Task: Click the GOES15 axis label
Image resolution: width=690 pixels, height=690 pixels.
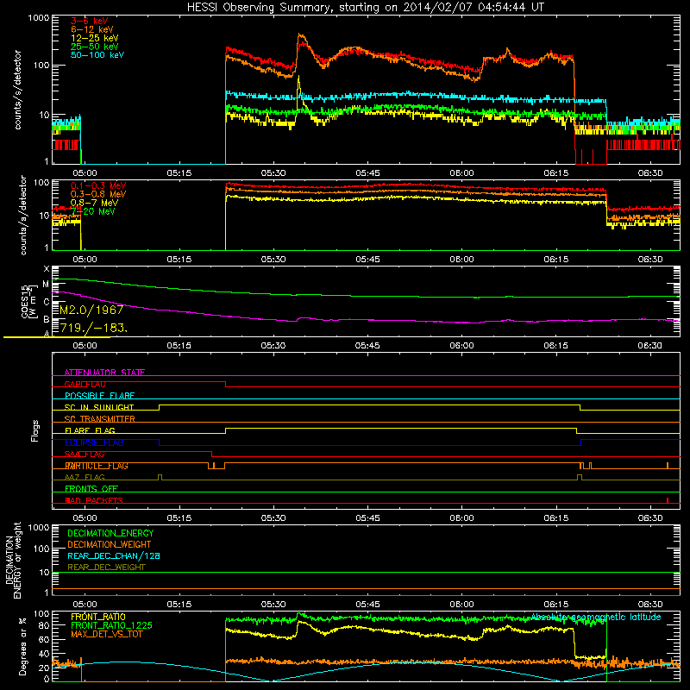Action: pyautogui.click(x=28, y=301)
